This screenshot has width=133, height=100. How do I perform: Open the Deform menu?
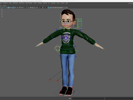[45, 3]
